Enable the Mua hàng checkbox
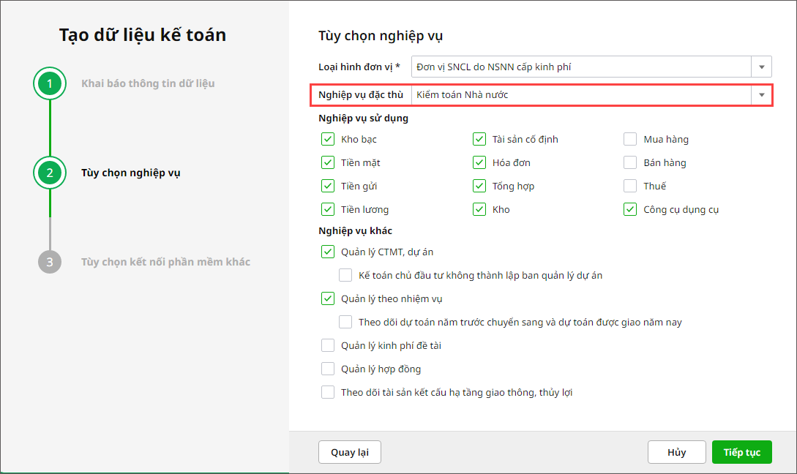The width and height of the screenshot is (797, 474). coord(630,139)
